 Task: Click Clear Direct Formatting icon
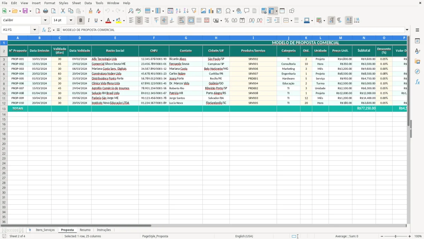[99, 11]
